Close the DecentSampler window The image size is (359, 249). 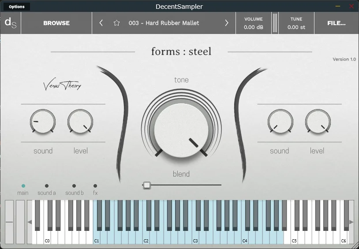pyautogui.click(x=352, y=6)
